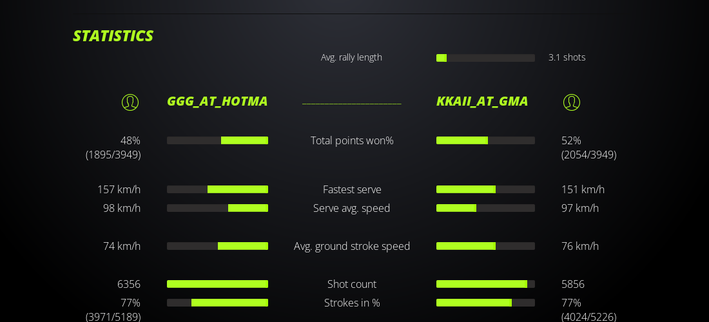Viewport: 709px width, 322px height.
Task: Open player KKAII_AT_GMA's name link
Action: click(x=482, y=101)
